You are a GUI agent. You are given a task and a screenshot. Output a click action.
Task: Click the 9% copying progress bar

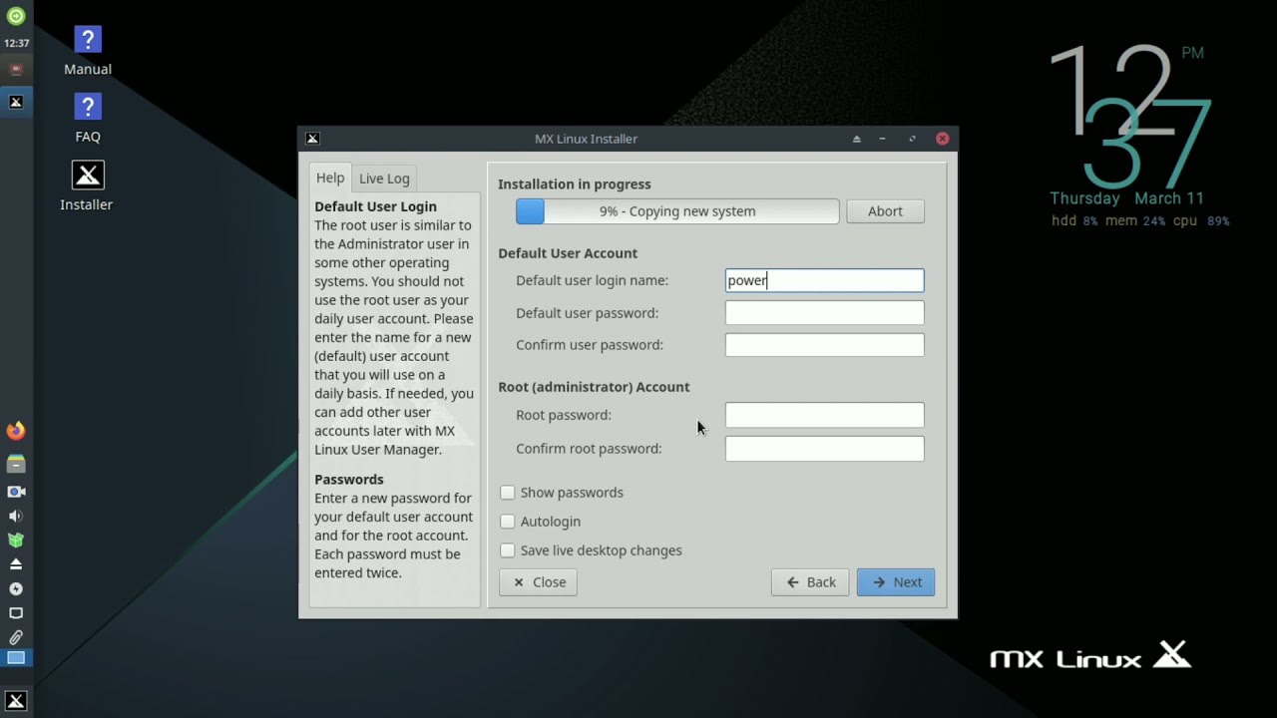point(677,211)
